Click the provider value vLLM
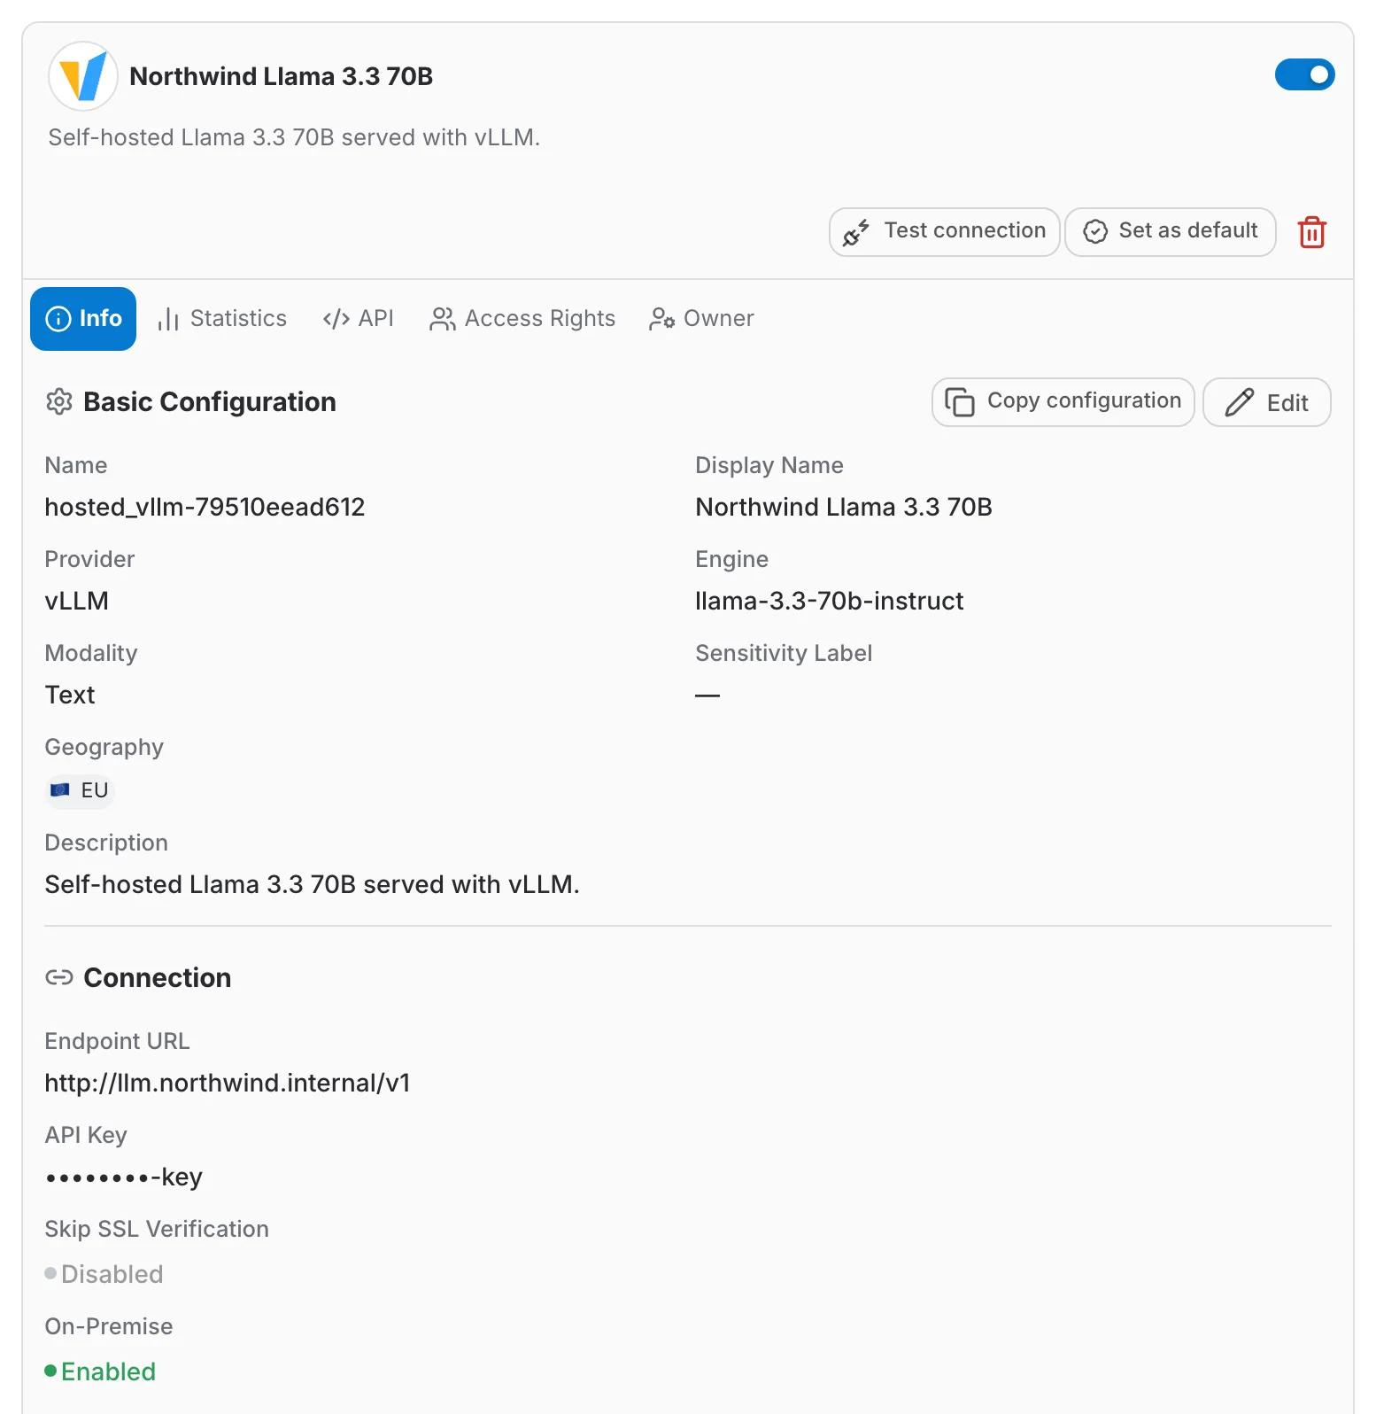This screenshot has height=1414, width=1376. click(76, 601)
